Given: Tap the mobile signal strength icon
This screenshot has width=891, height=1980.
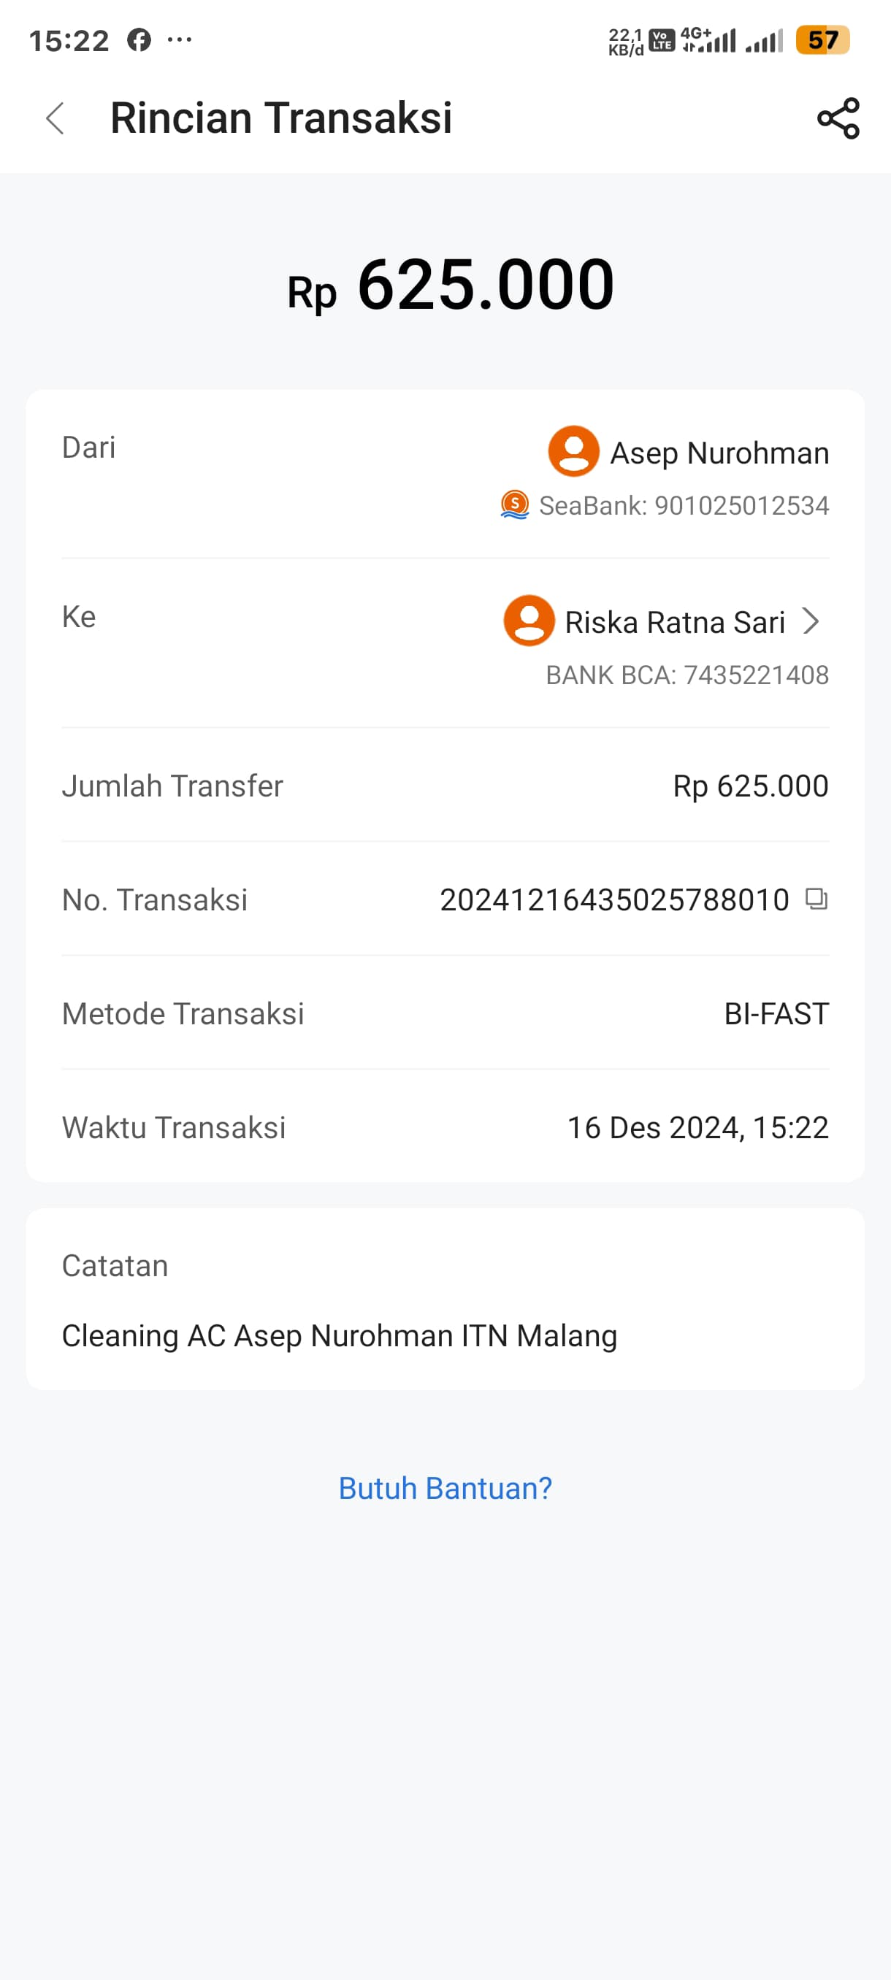Looking at the screenshot, I should coord(764,41).
